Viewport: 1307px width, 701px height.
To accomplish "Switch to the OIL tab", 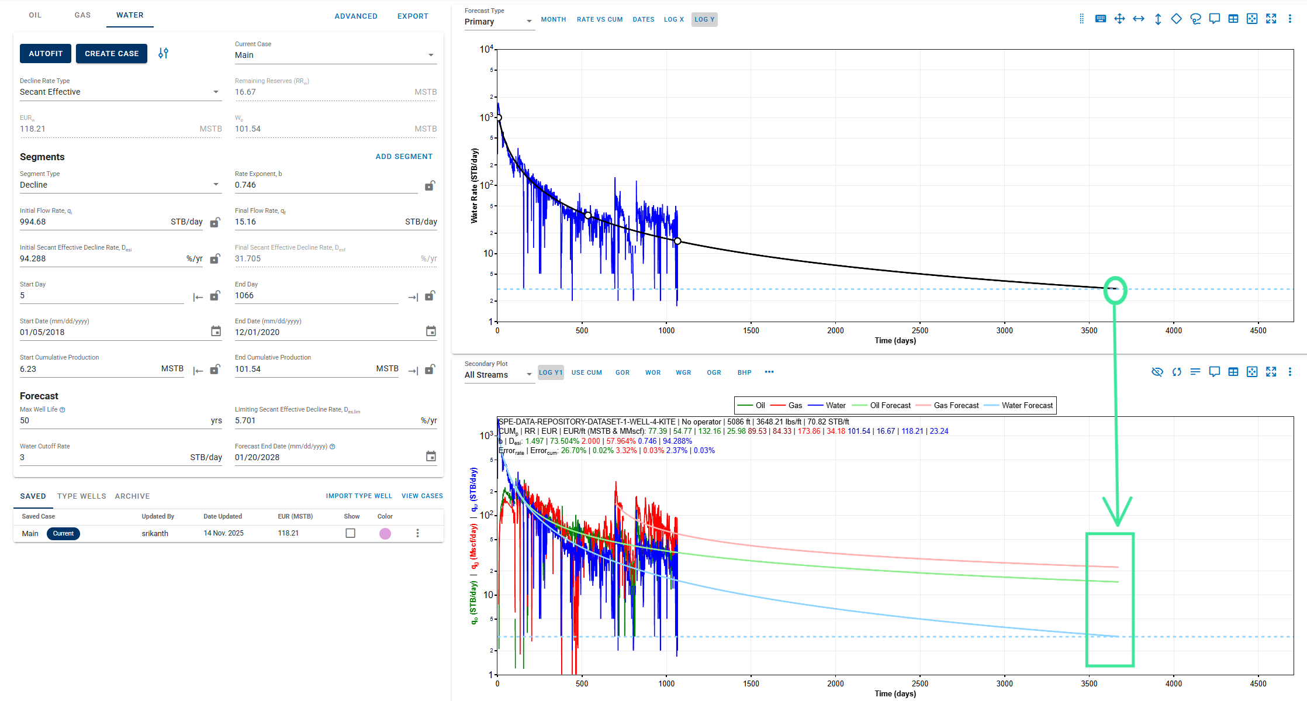I will [35, 15].
